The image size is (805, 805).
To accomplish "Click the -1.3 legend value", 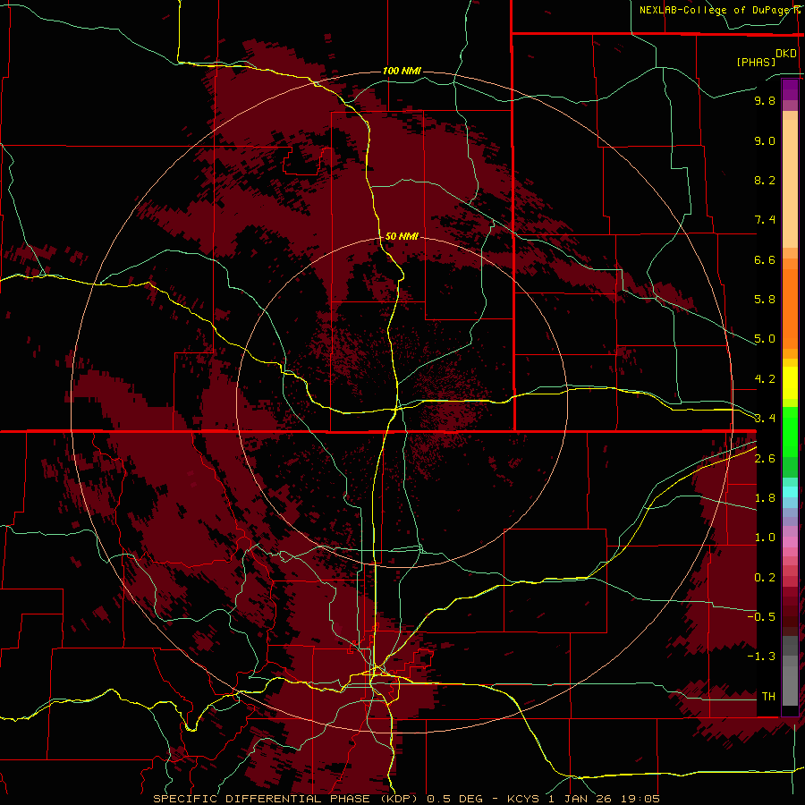I will (x=761, y=657).
